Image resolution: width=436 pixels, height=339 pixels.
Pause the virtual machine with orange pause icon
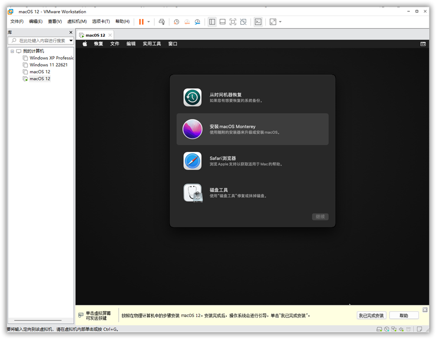point(141,22)
